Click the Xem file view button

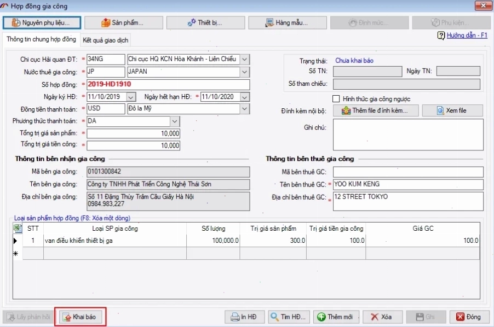pos(452,110)
